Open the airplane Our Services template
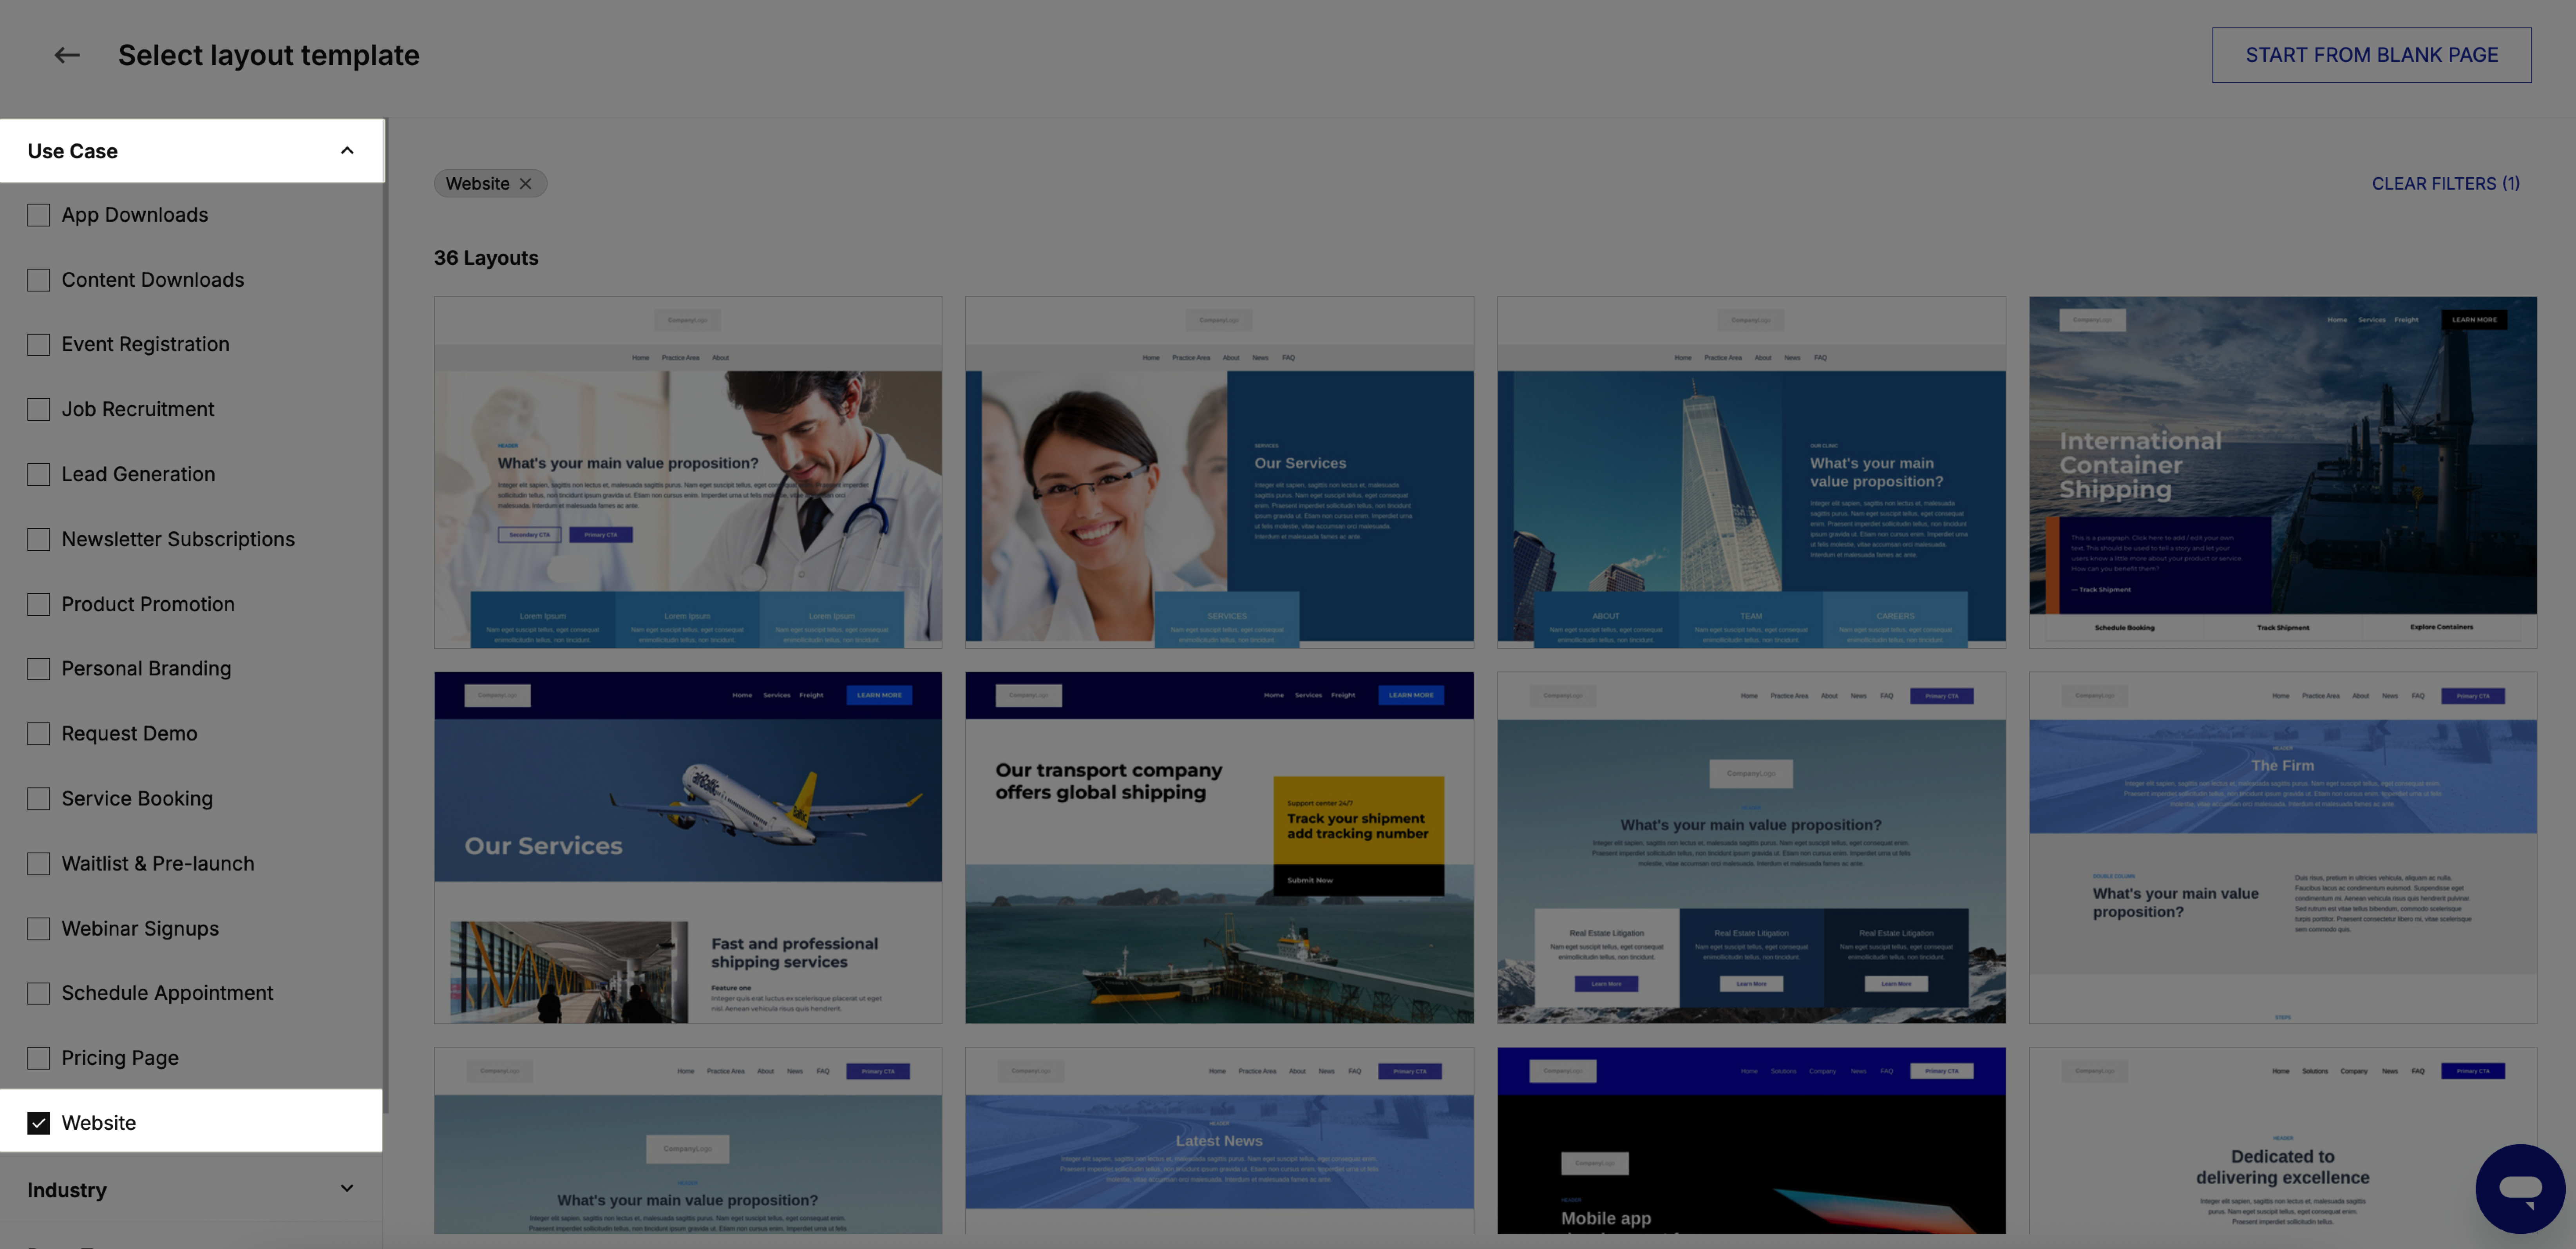 (687, 847)
